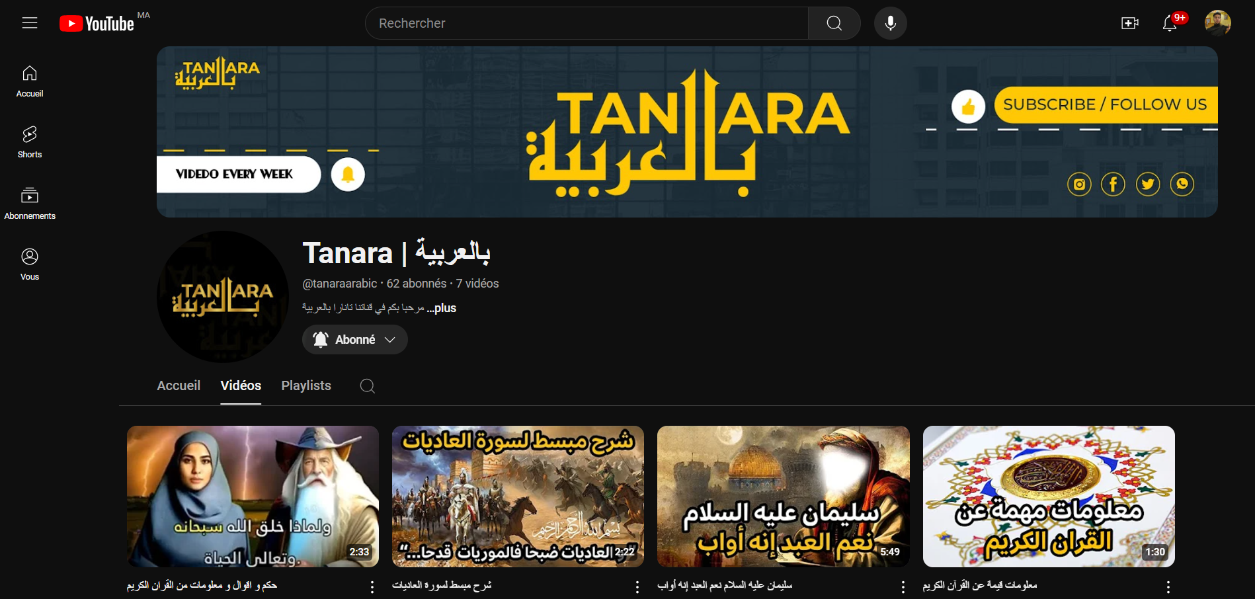The width and height of the screenshot is (1255, 599).
Task: Open Abonnements in the sidebar
Action: coord(30,203)
